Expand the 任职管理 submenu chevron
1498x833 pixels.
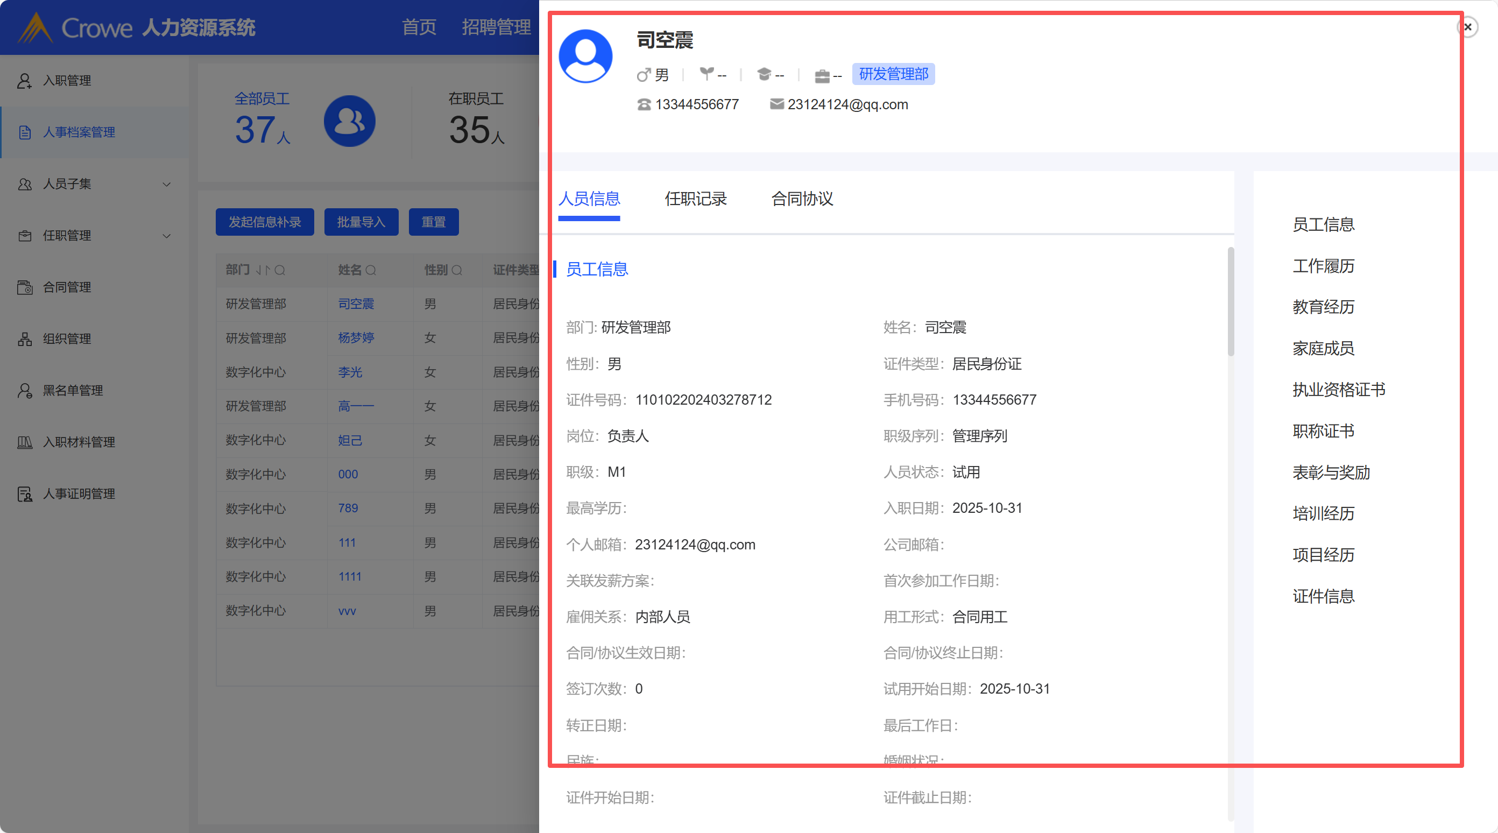(x=167, y=236)
